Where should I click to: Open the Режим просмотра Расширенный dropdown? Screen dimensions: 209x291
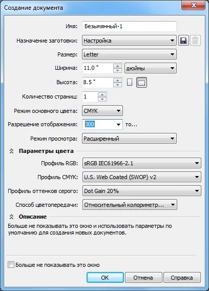129,139
